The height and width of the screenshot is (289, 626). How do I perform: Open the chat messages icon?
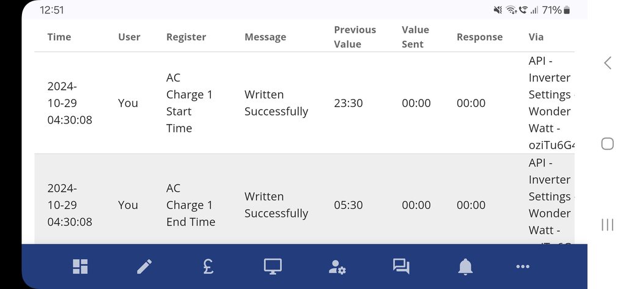pos(401,266)
